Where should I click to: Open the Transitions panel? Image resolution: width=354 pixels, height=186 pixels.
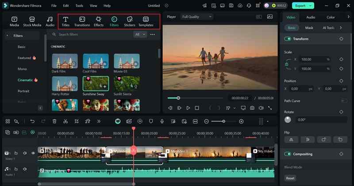tap(82, 22)
